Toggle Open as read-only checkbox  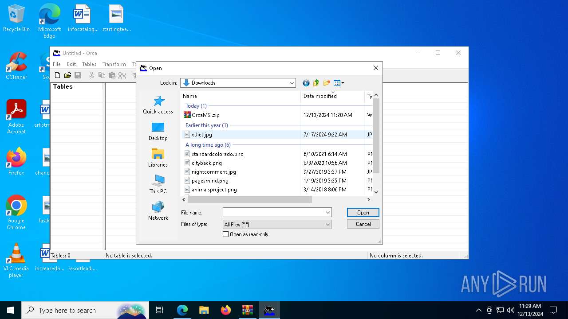pyautogui.click(x=225, y=234)
